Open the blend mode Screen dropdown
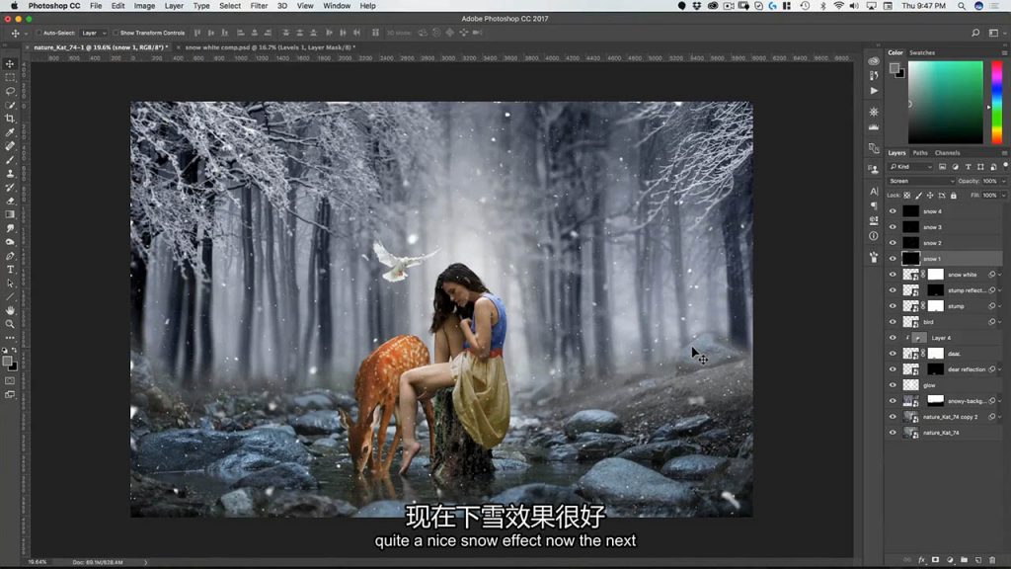Screen dimensions: 1011x569 921,182
